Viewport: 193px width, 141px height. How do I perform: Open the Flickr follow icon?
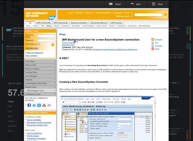tap(49, 105)
